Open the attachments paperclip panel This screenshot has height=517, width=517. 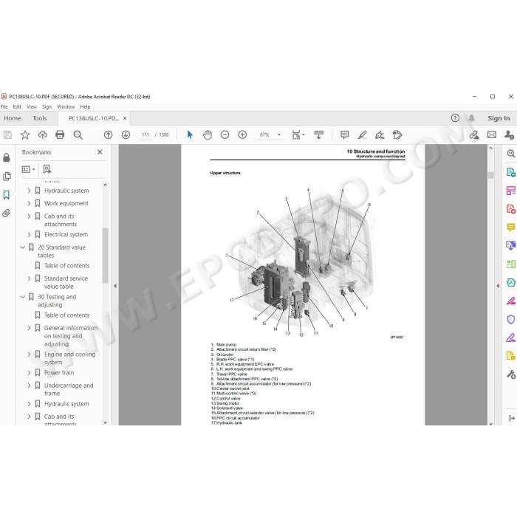[x=6, y=213]
